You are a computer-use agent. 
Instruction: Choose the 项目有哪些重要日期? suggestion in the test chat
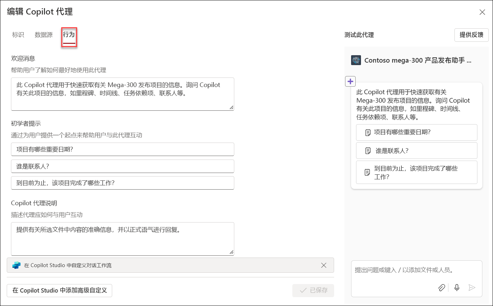tap(417, 132)
